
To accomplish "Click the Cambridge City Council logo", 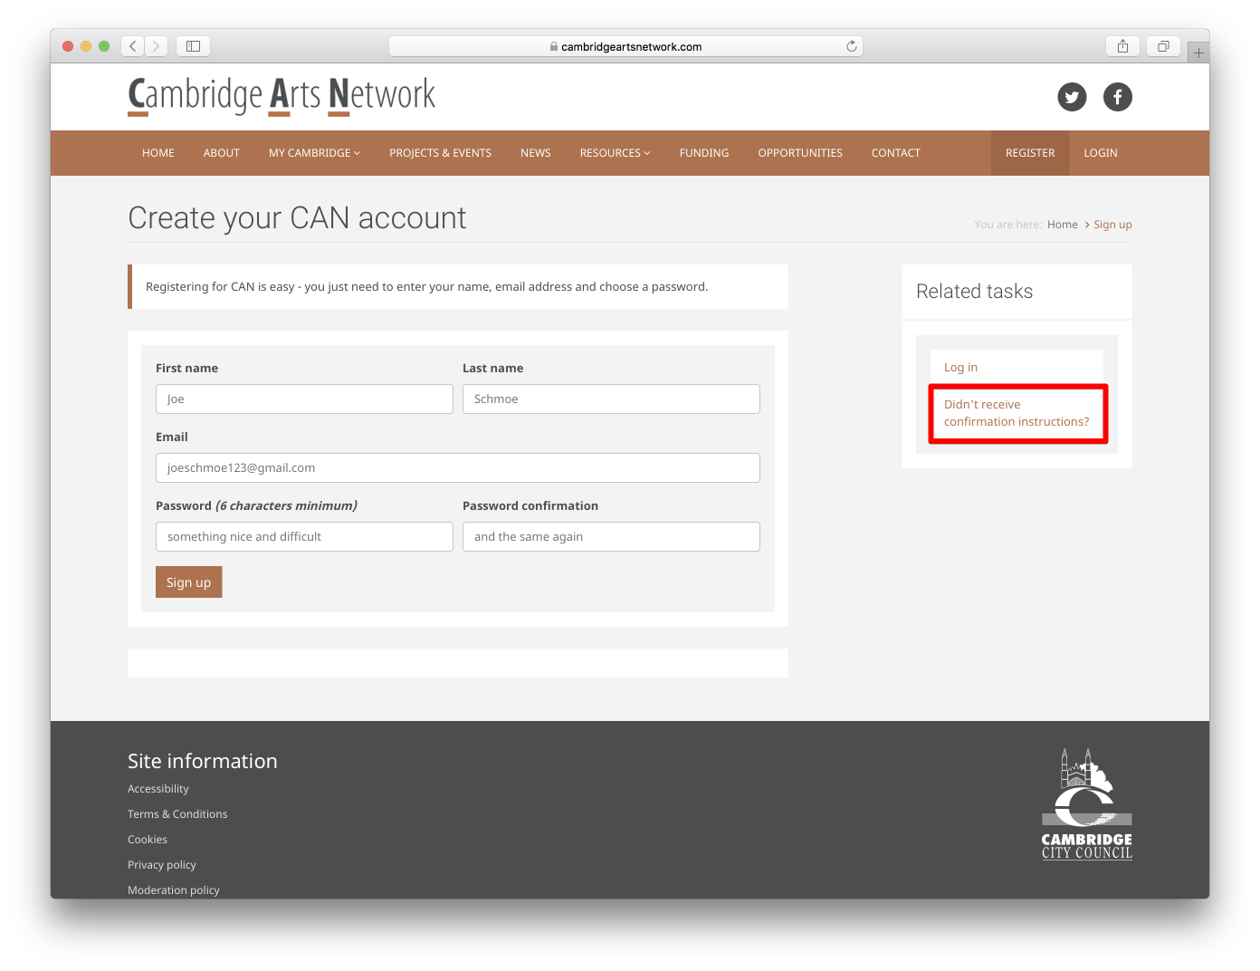I will coord(1086,804).
